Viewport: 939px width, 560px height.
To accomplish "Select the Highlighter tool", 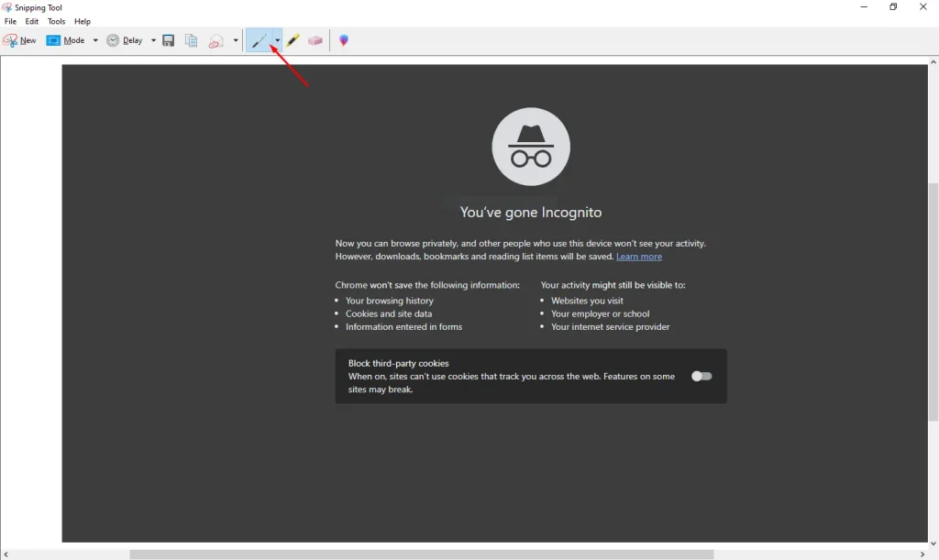I will [293, 40].
